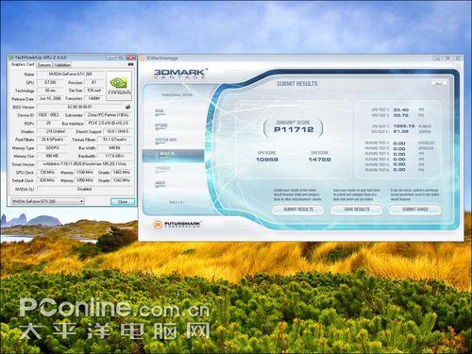Viewport: 472px width, 354px height.
Task: Click the BIOS save chip icon
Action: pyautogui.click(x=127, y=107)
